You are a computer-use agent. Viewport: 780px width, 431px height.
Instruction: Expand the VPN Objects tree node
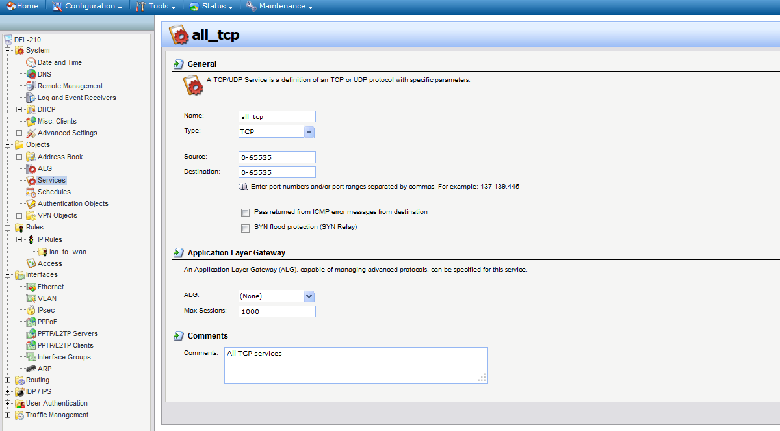(x=19, y=215)
